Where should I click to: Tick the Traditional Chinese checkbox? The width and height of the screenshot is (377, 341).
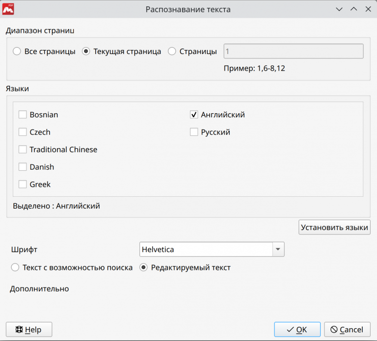click(23, 150)
